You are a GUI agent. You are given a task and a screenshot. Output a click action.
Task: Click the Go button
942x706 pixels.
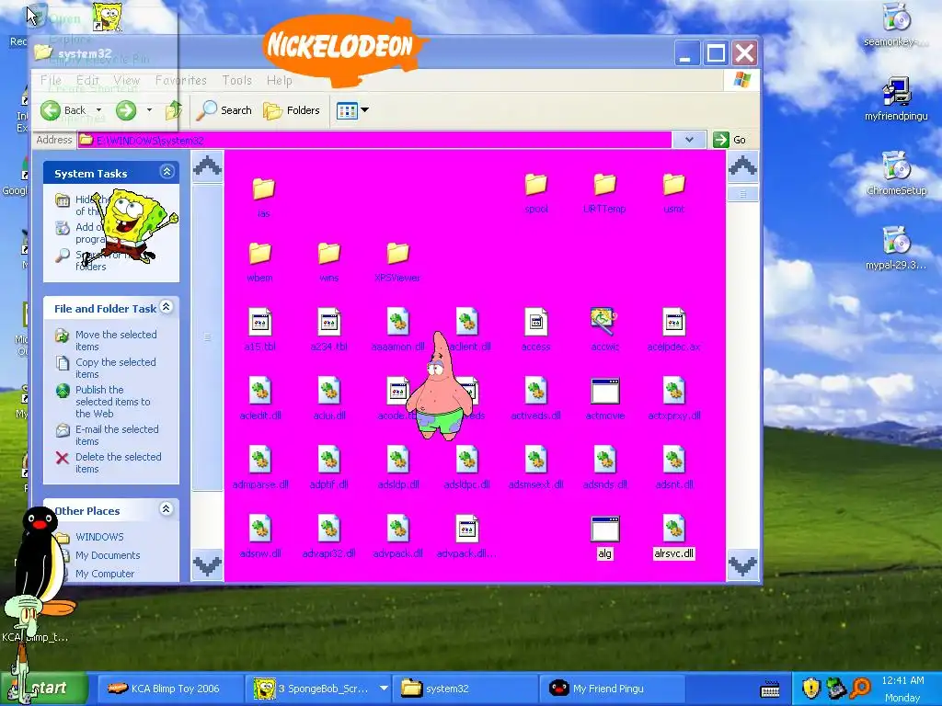pyautogui.click(x=729, y=140)
